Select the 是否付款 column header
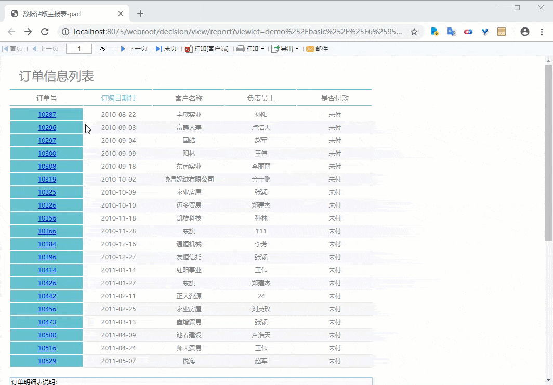The height and width of the screenshot is (385, 553). [335, 98]
